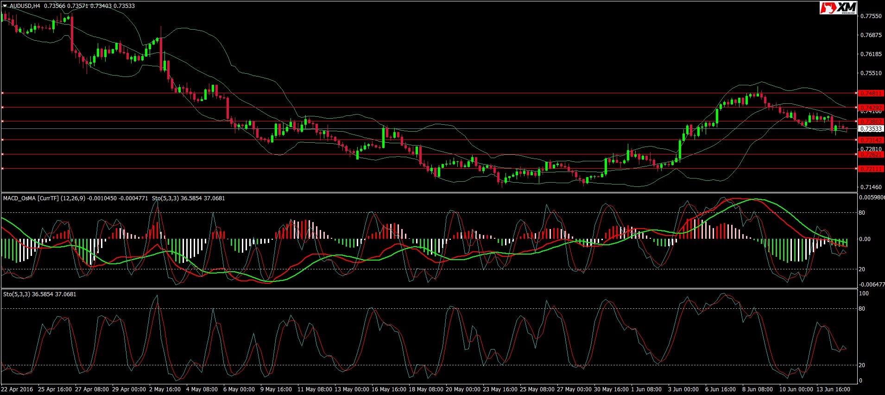Click the 23 May 16:00 time label

coord(499,389)
